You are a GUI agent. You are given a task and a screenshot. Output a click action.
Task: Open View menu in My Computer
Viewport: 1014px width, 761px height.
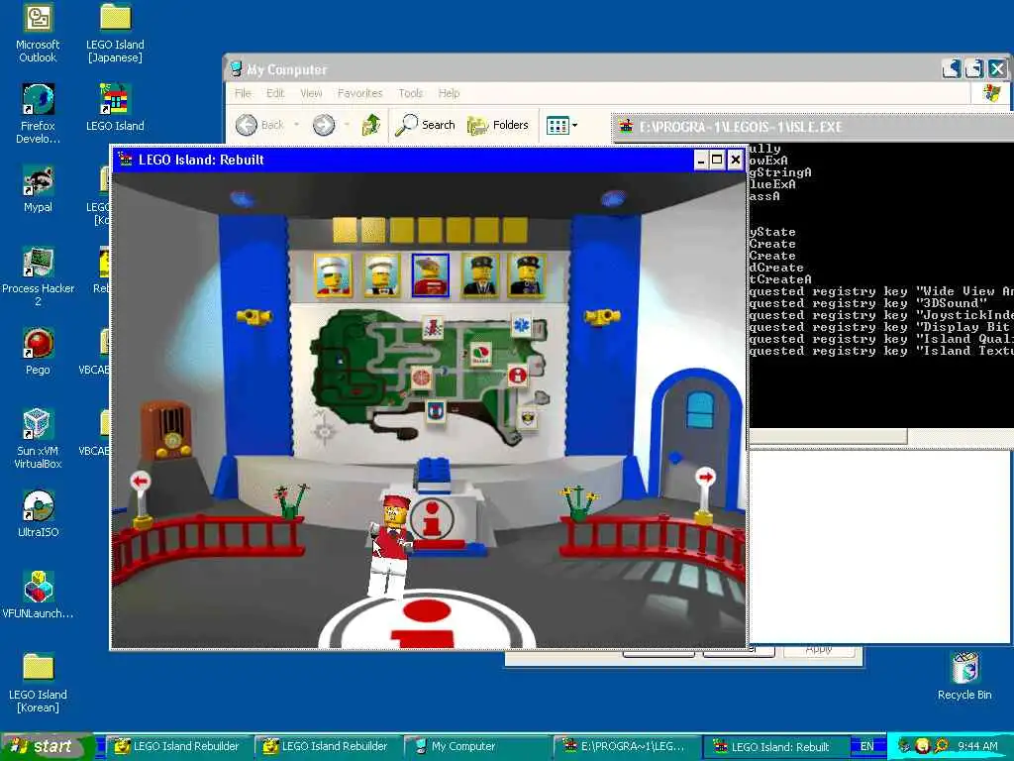(311, 93)
